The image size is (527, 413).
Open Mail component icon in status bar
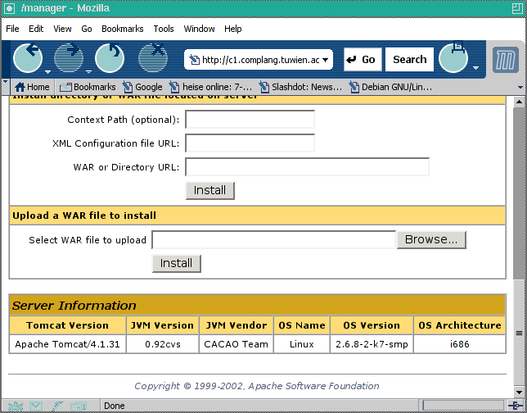coord(36,406)
